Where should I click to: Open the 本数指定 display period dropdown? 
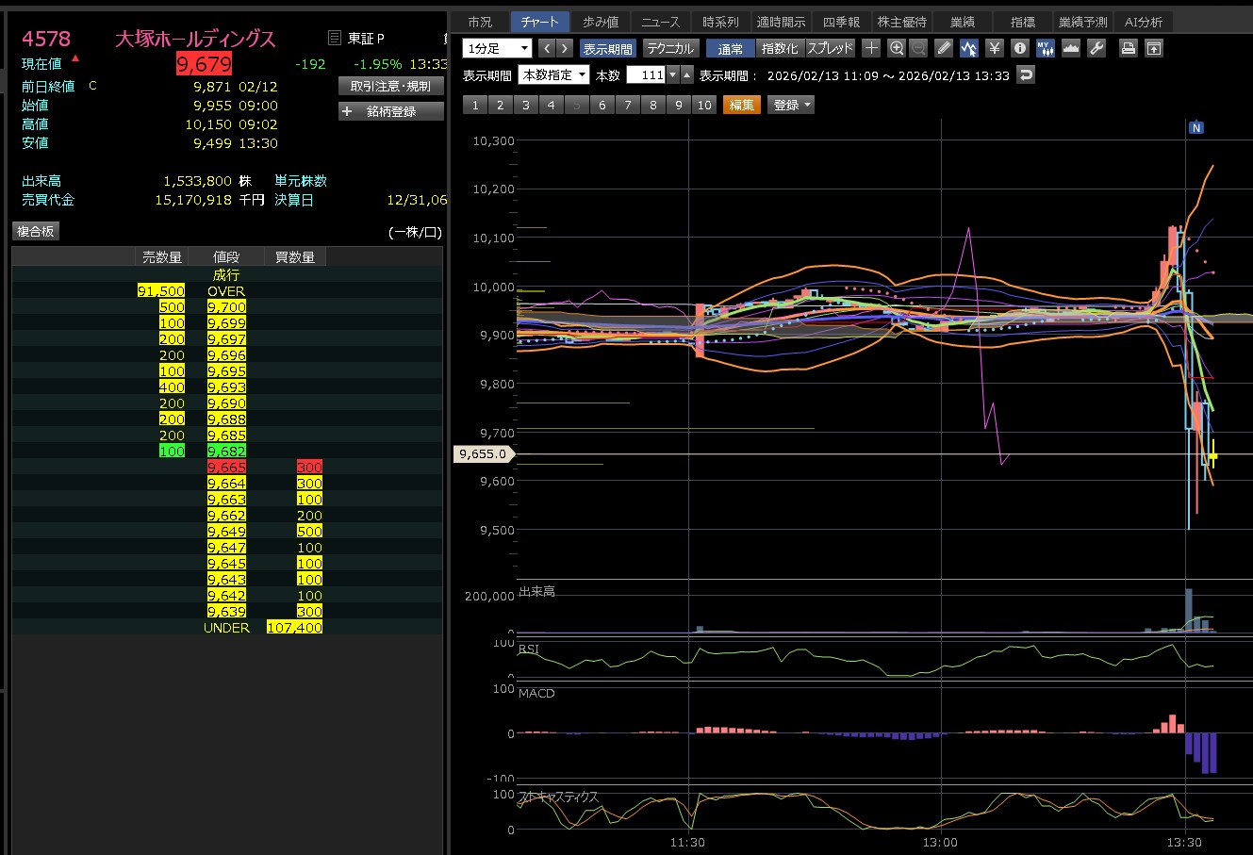coord(555,75)
